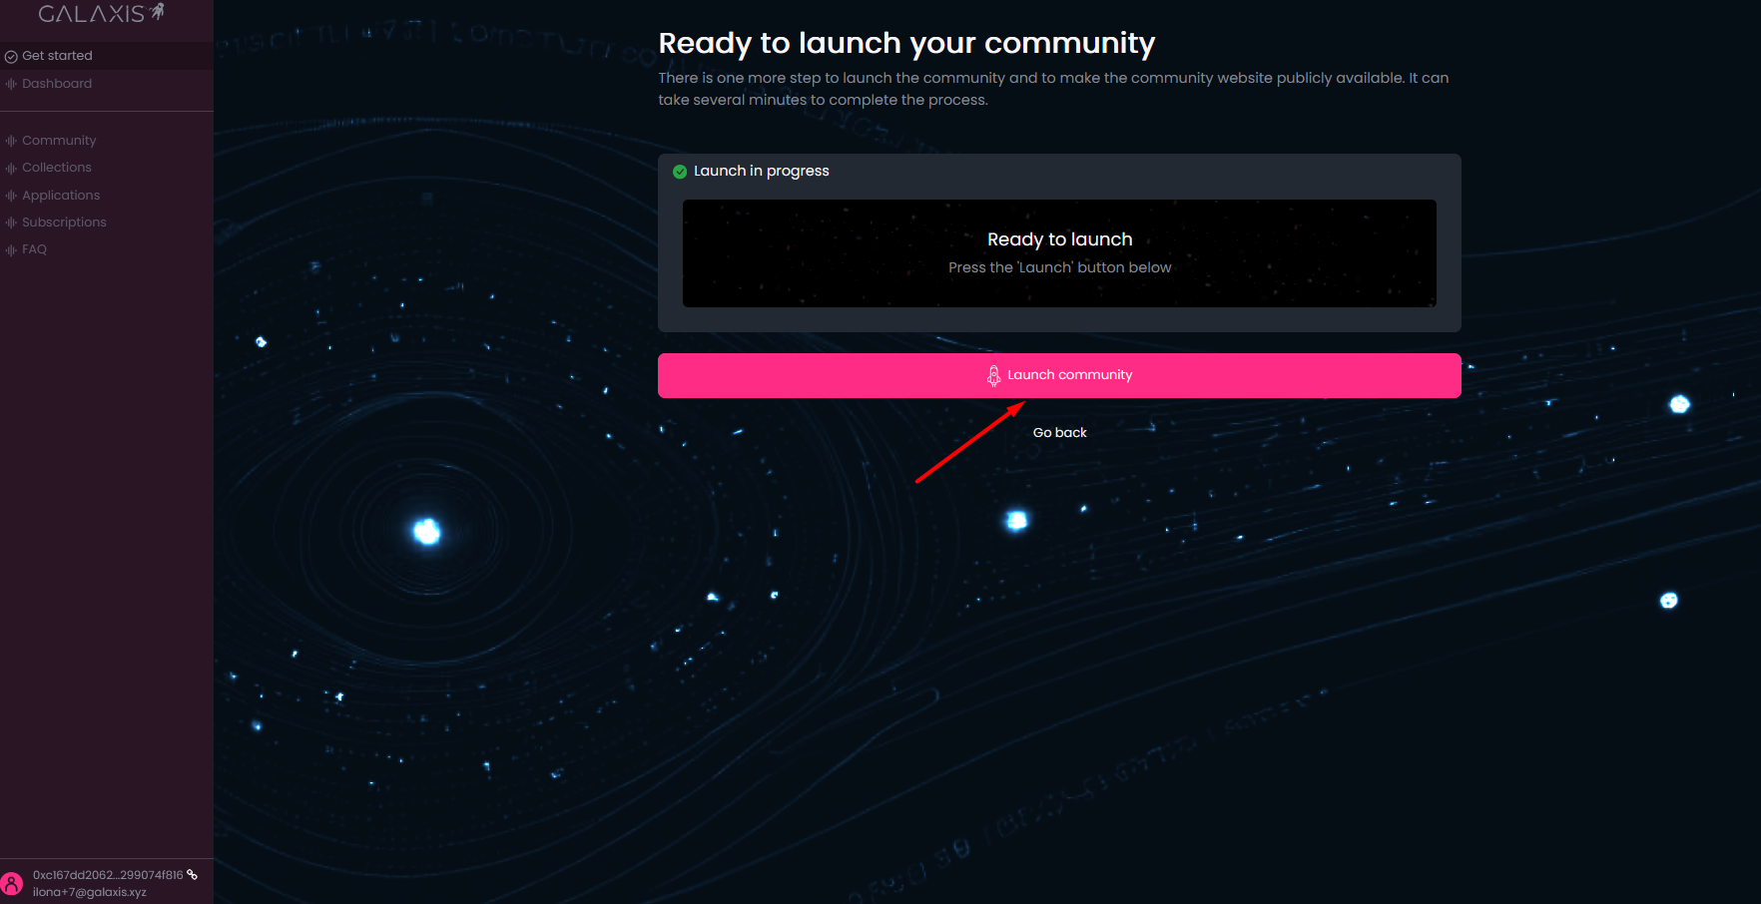Open the Collections section in the sidebar
Screen dimensions: 1761x904
[x=57, y=168]
